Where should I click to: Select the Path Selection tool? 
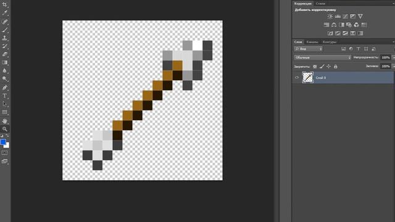(x=4, y=104)
